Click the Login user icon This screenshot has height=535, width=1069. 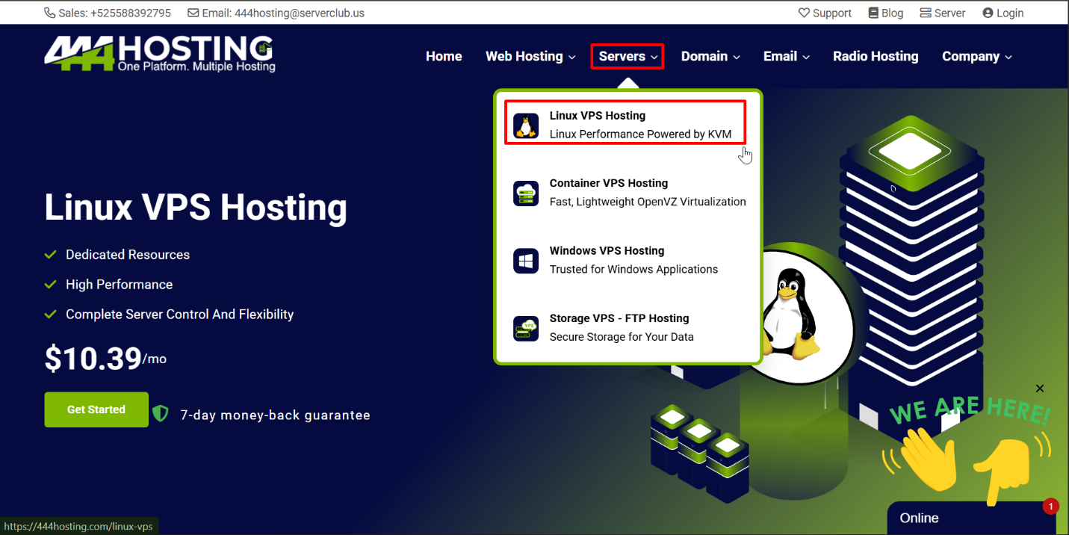pos(988,13)
